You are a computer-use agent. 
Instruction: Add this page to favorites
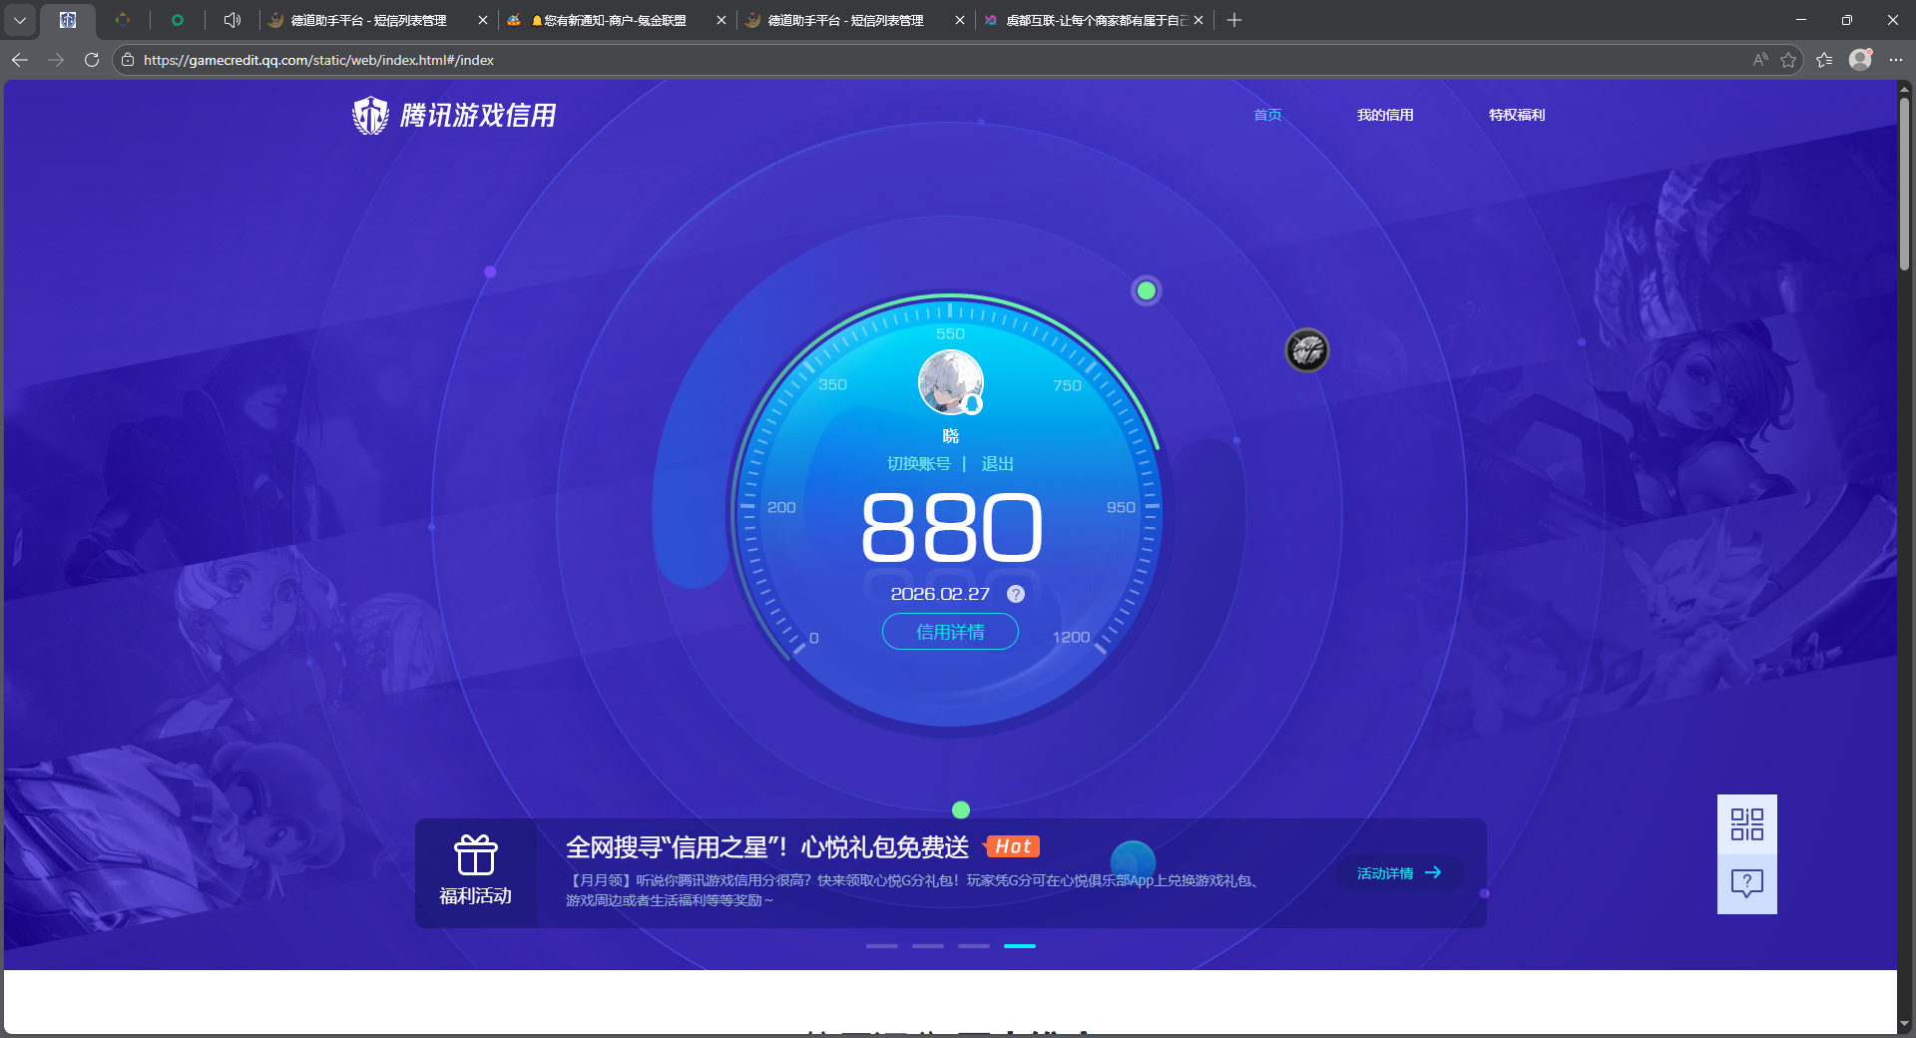pos(1788,60)
